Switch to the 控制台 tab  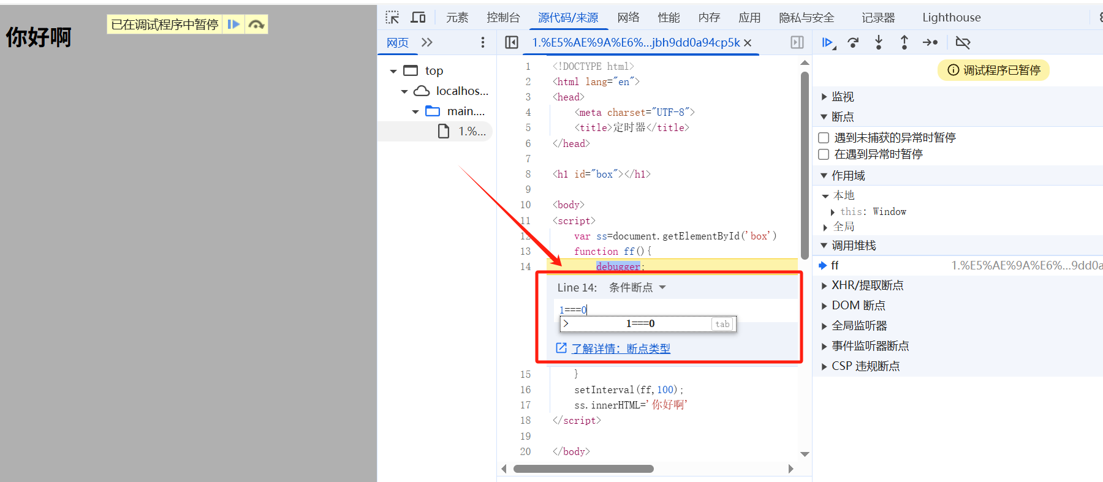(x=503, y=17)
